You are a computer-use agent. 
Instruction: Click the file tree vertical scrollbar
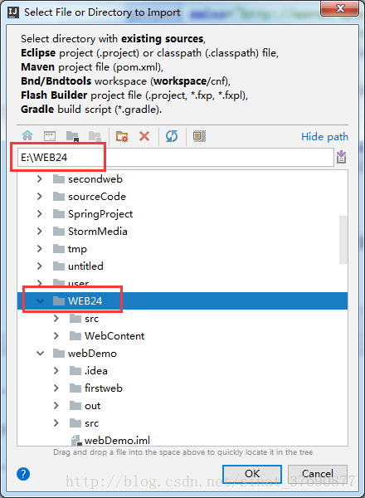tap(343, 240)
